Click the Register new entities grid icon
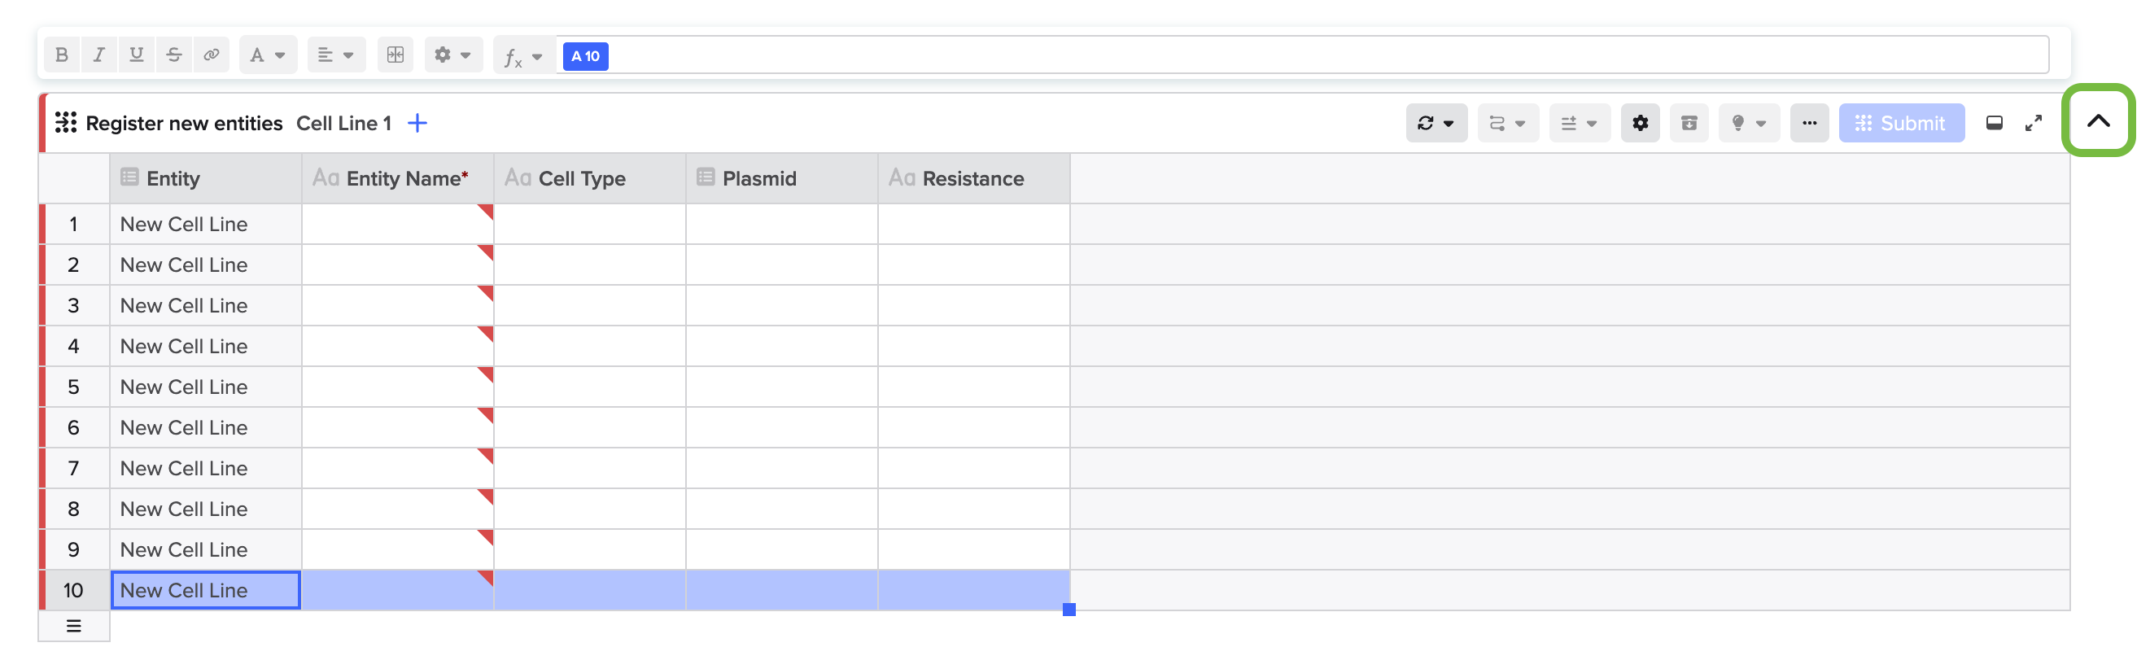 [66, 123]
